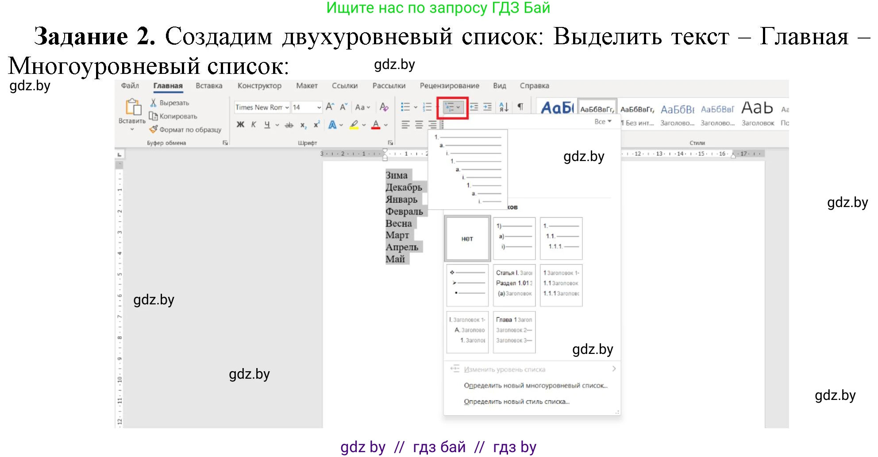Apply subscript formatting
Screen dimensions: 878x457
pos(302,126)
